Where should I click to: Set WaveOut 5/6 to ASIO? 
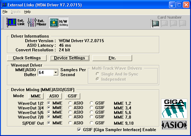(70, 112)
